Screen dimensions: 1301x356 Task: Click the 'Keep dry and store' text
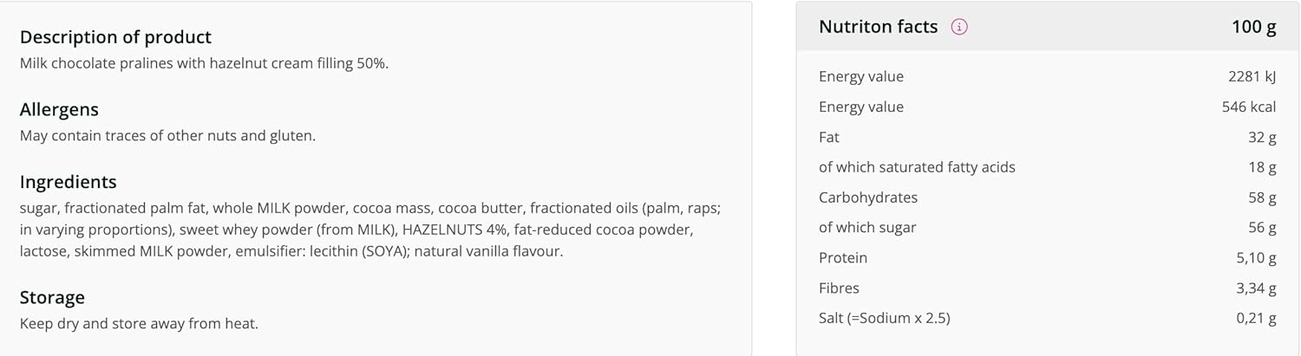139,324
